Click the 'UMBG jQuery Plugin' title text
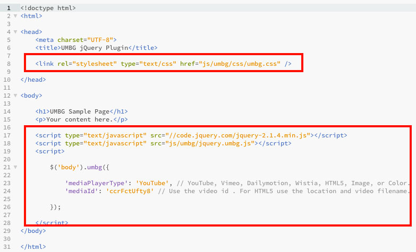 pos(95,48)
